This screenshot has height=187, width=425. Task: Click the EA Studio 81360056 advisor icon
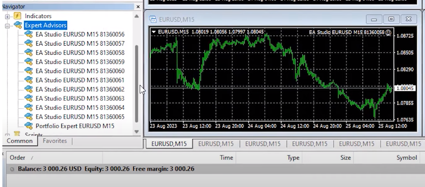(x=28, y=34)
